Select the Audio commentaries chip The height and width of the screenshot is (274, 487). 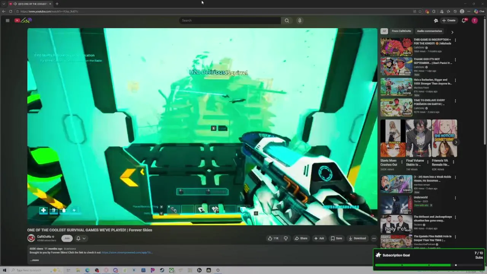[429, 31]
